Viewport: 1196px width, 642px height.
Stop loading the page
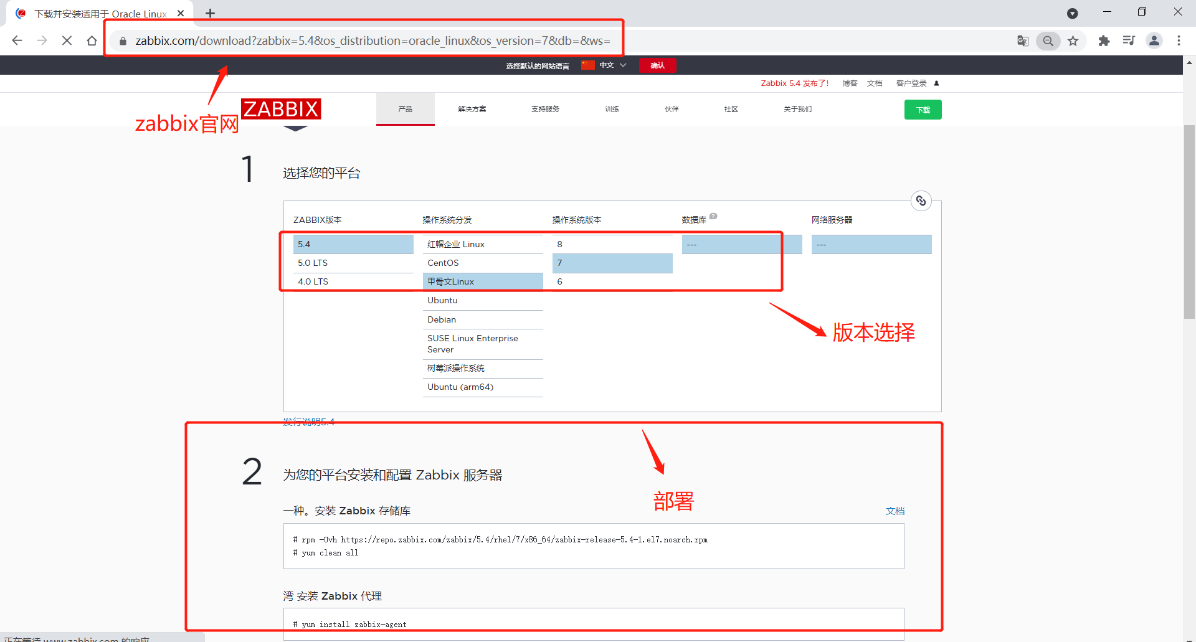(x=67, y=40)
